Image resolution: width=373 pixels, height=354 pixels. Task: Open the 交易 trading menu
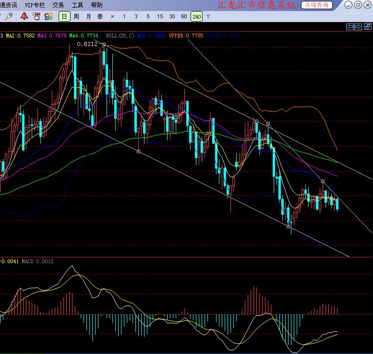pyautogui.click(x=58, y=5)
